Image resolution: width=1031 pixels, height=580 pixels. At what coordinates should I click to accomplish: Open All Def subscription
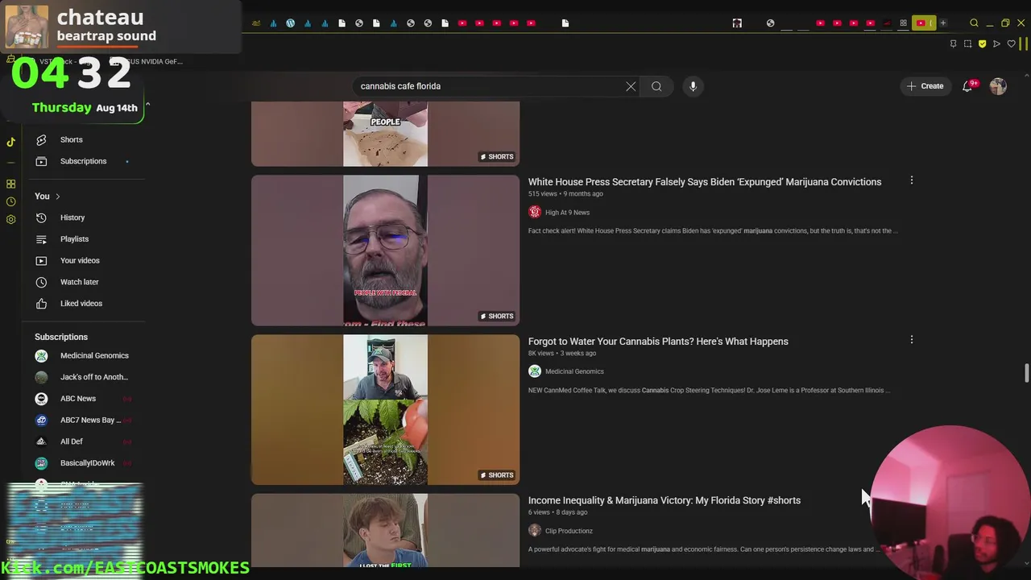[82, 441]
